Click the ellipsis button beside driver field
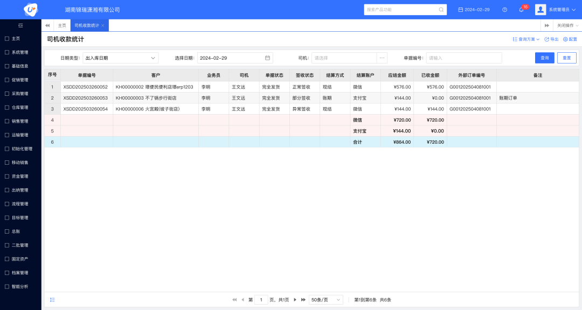Viewport: 582px width, 310px height. [x=382, y=58]
